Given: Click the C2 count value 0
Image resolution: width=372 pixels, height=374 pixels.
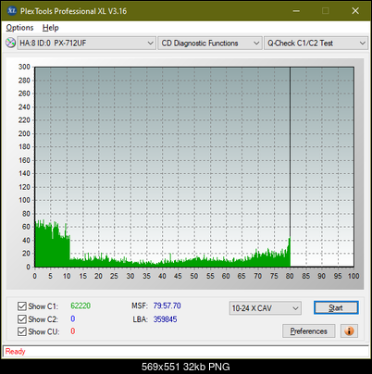Looking at the screenshot, I should click(x=73, y=318).
